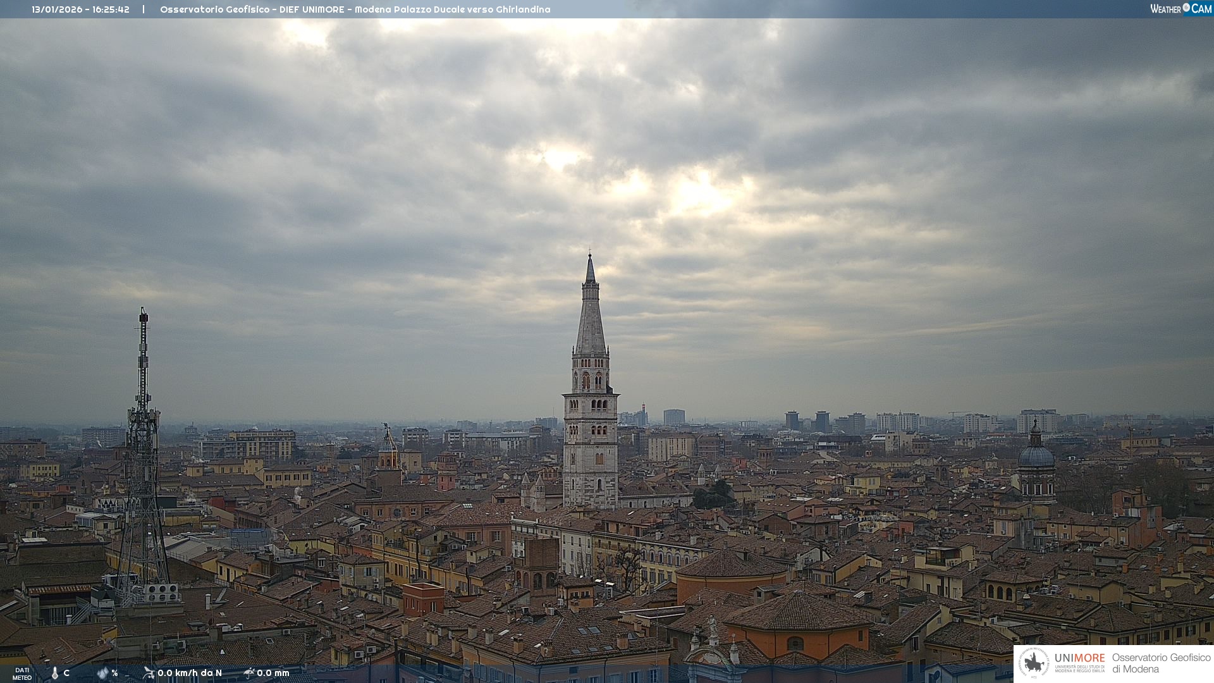Image resolution: width=1214 pixels, height=683 pixels.
Task: Click the UNIMORE circular seal emblem
Action: point(1034,663)
